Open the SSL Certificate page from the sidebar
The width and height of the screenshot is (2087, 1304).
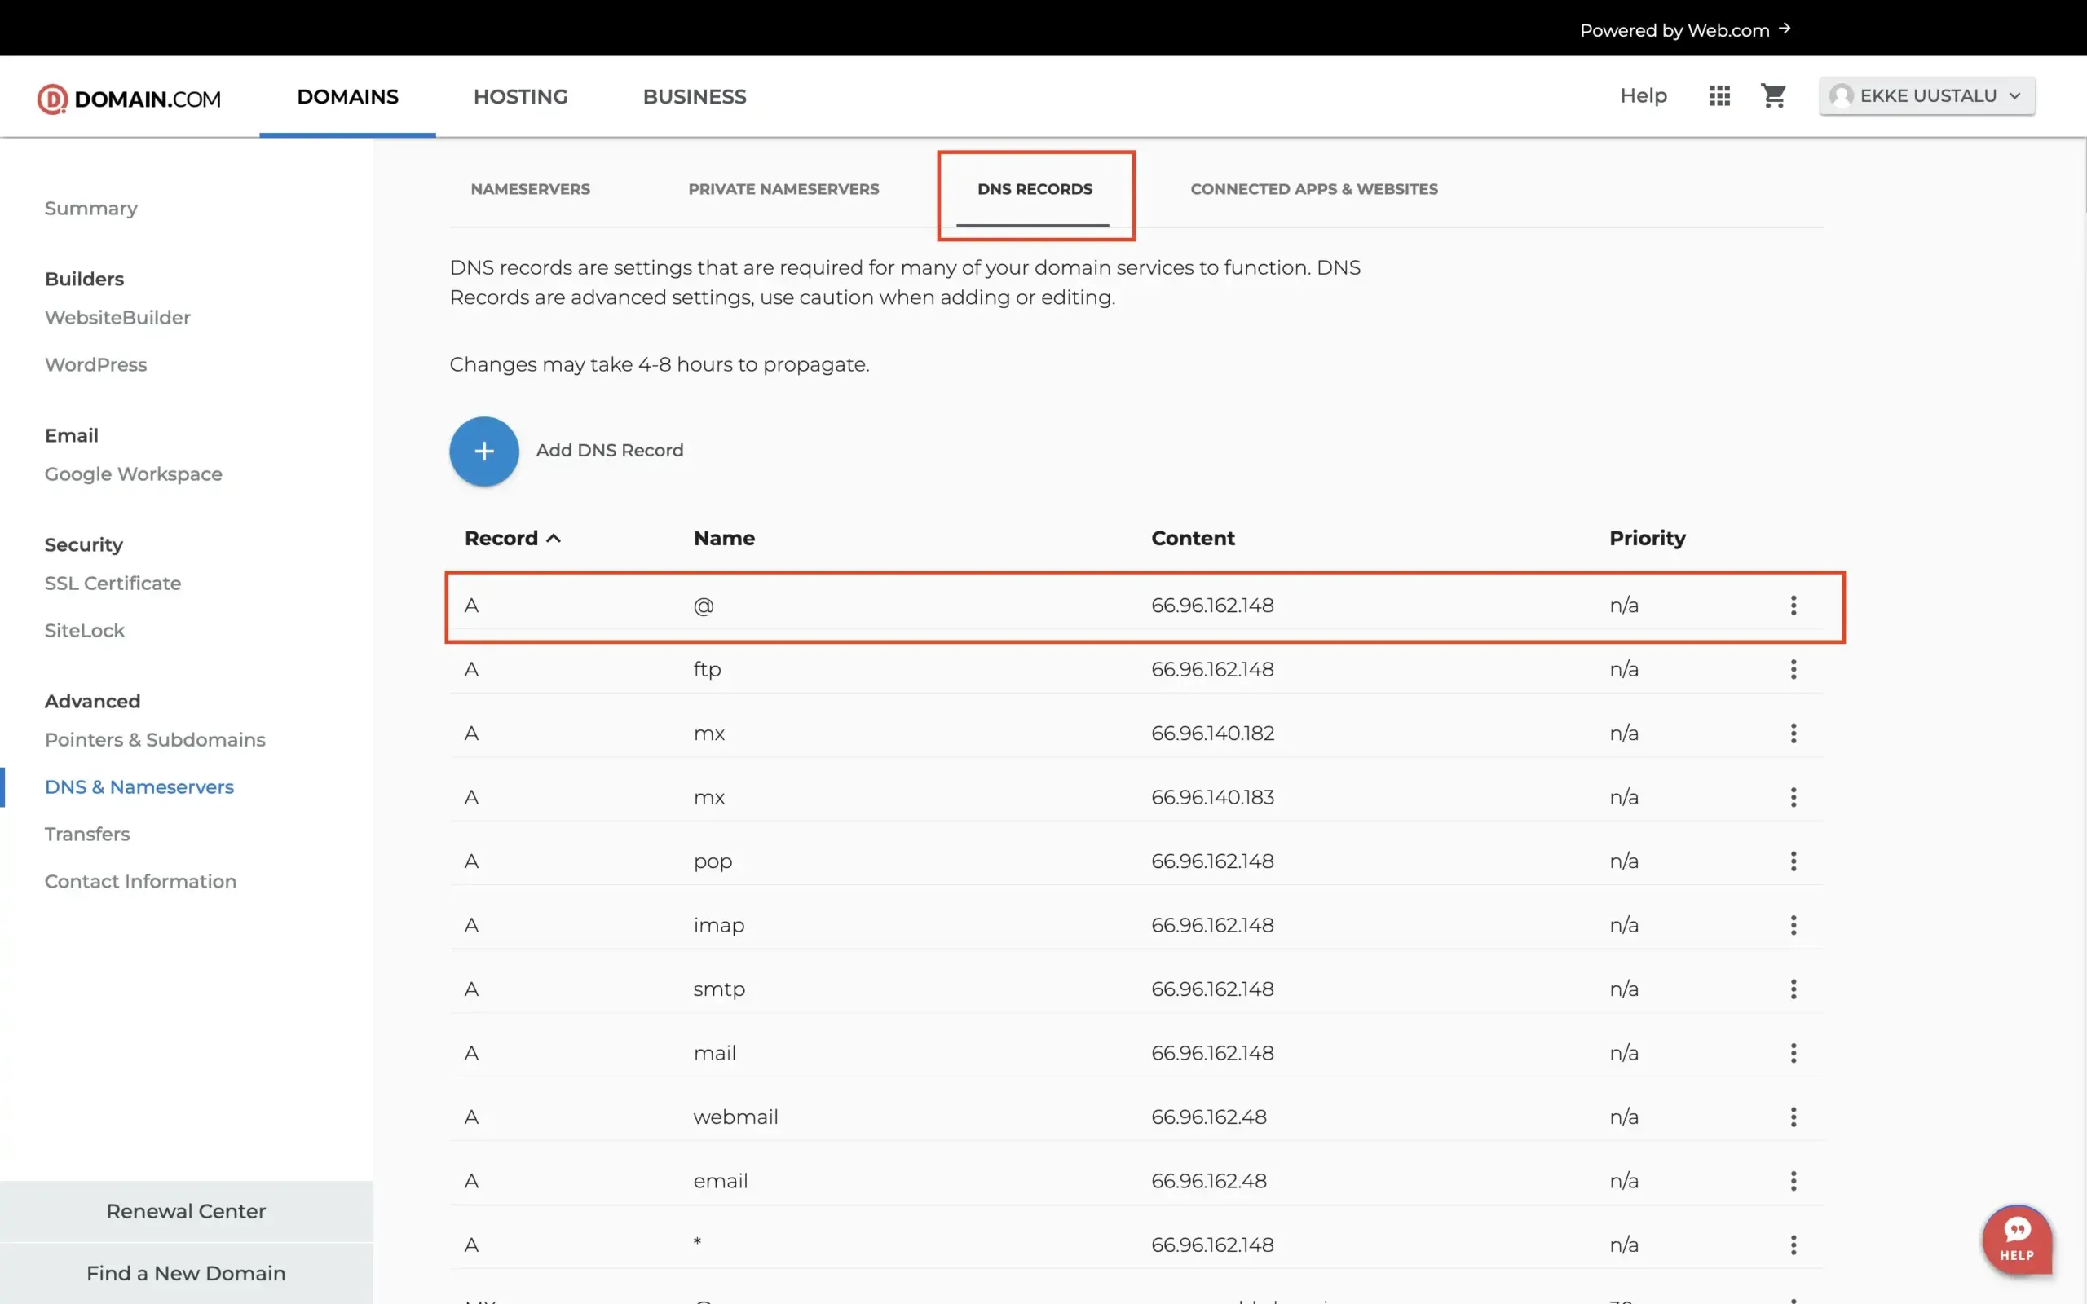[113, 583]
